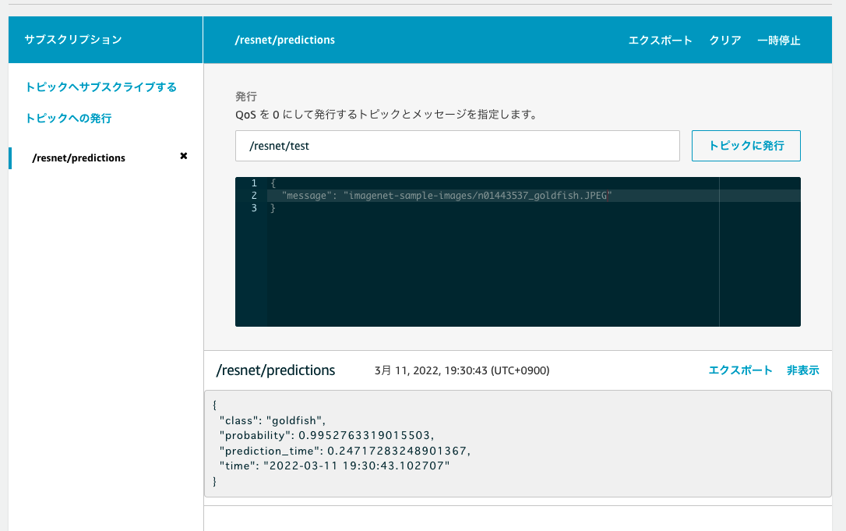
Task: Click line number 3 in editor gutter
Action: pyautogui.click(x=254, y=208)
